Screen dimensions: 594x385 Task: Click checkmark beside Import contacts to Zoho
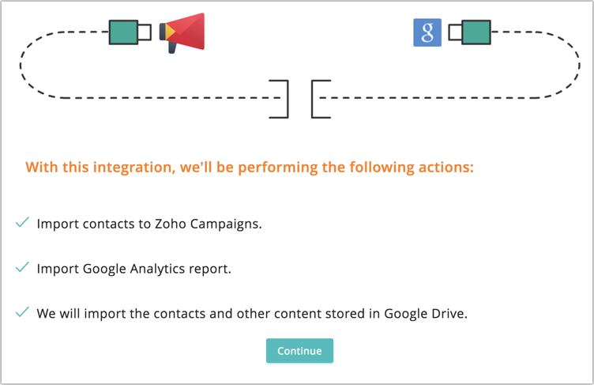22,222
